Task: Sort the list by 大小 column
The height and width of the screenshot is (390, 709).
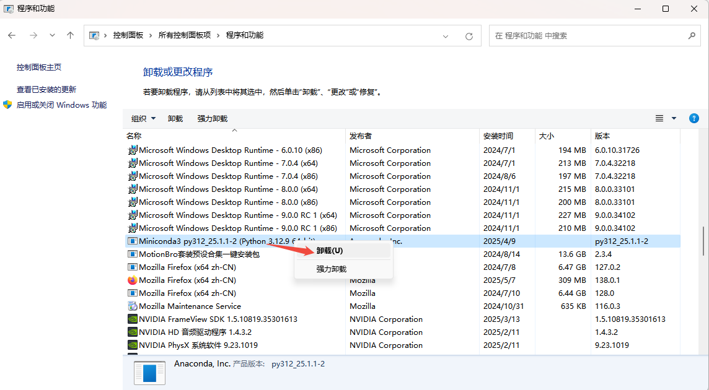Action: click(563, 136)
